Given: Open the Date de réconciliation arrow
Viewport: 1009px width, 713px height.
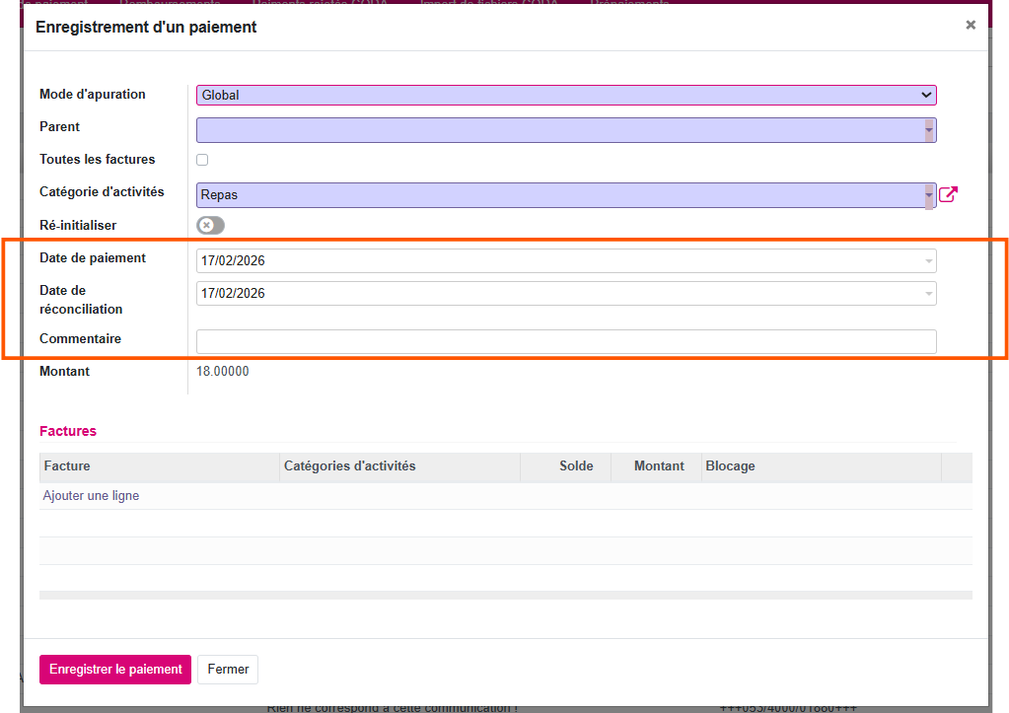Looking at the screenshot, I should (x=928, y=294).
